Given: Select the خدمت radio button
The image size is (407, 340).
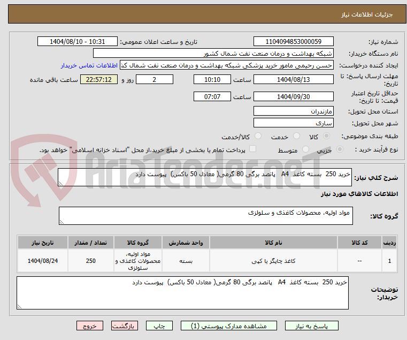Looking at the screenshot, I should (x=296, y=136).
